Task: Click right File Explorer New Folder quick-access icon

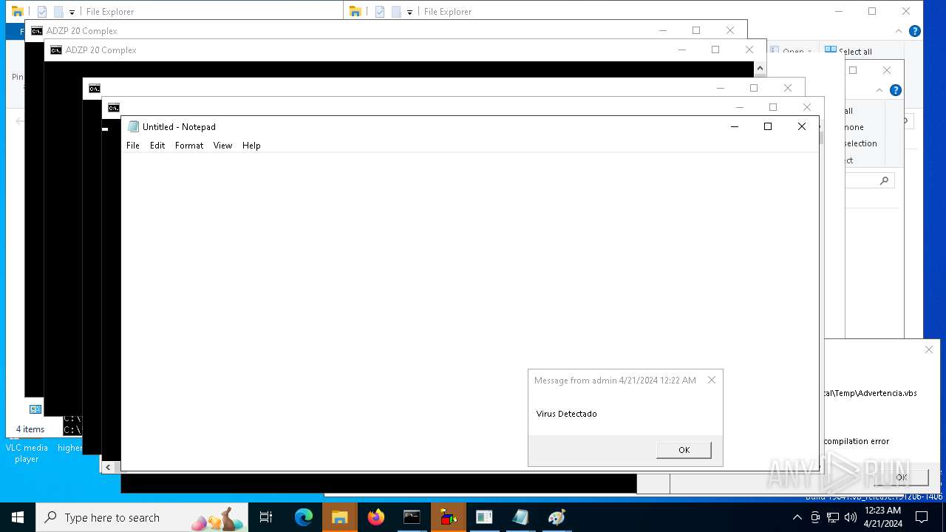Action: point(396,12)
